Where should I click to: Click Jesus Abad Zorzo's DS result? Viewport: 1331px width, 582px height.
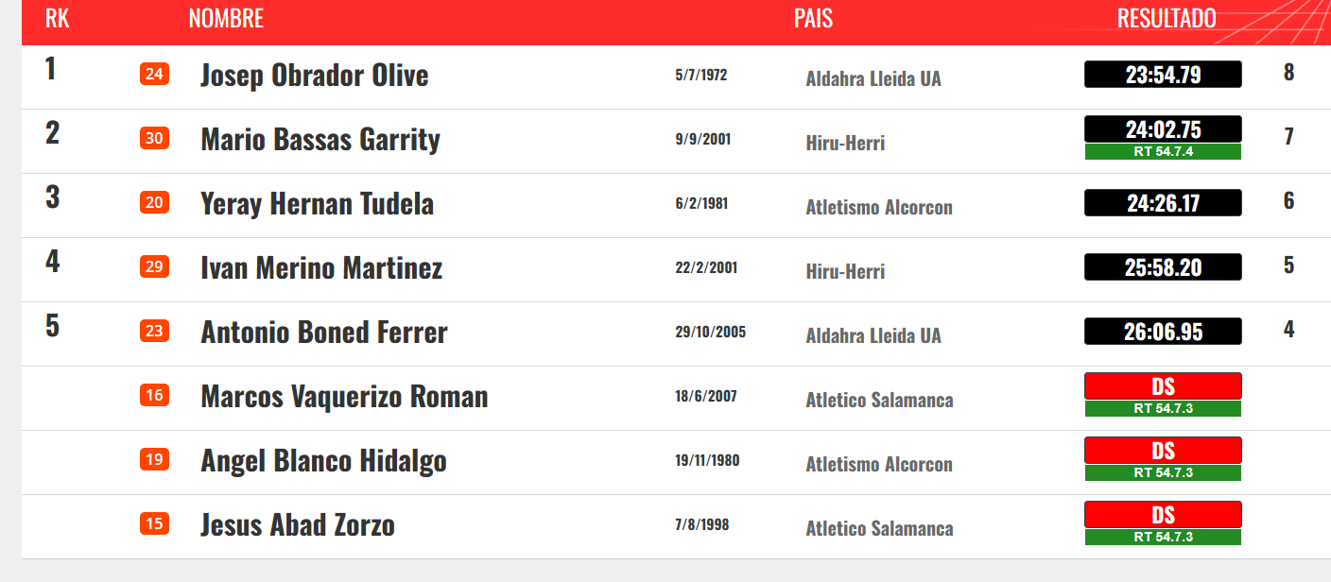[1163, 514]
